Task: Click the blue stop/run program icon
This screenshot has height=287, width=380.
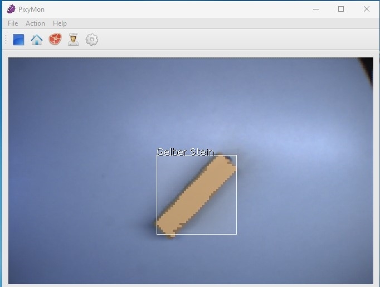Action: pyautogui.click(x=18, y=40)
